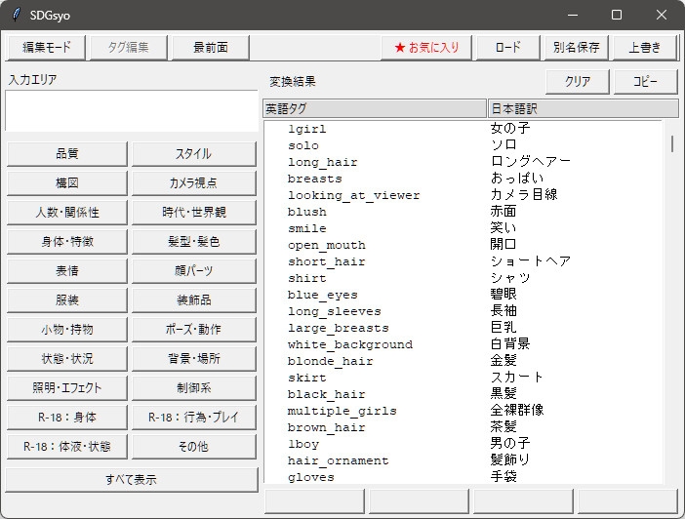Click the SDGsyo feather app icon
The width and height of the screenshot is (685, 519).
pos(16,15)
